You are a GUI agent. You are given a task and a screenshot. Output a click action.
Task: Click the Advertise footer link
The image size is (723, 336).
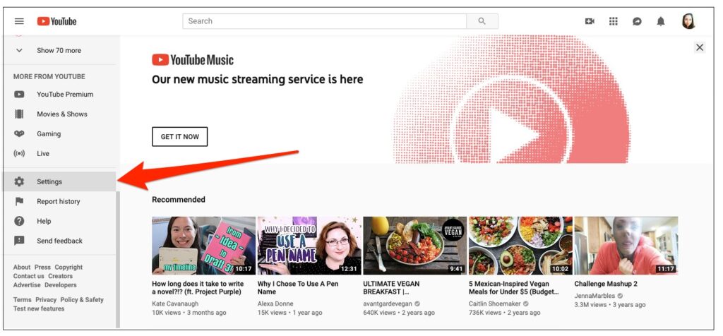28,285
